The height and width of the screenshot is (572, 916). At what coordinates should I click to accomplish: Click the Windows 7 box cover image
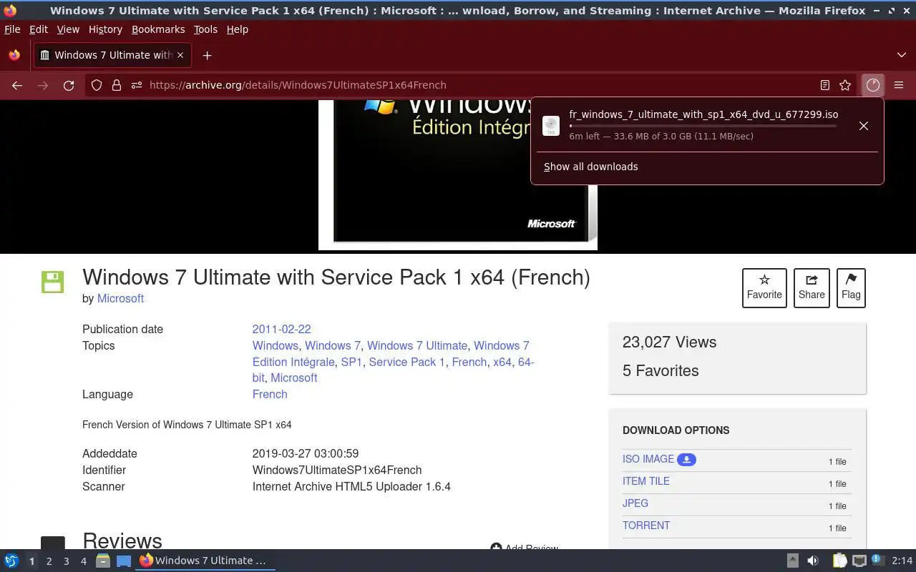click(458, 175)
